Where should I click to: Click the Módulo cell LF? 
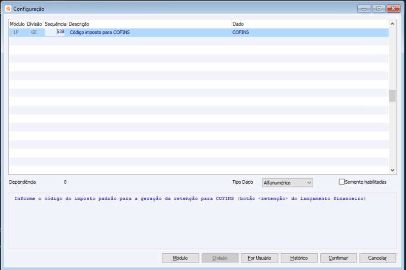(x=16, y=32)
